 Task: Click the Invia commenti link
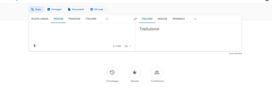235,53
